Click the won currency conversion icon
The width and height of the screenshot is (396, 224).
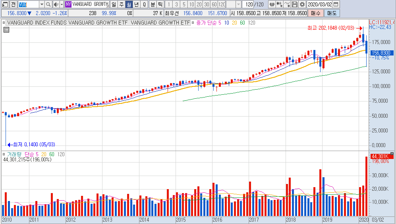(x=272, y=4)
